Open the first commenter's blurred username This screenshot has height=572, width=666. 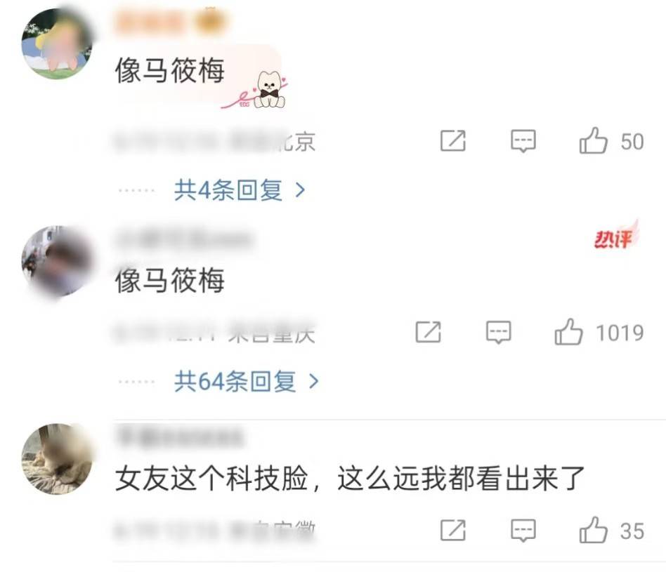click(172, 21)
